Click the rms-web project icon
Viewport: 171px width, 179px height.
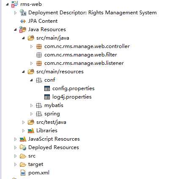point(15,4)
